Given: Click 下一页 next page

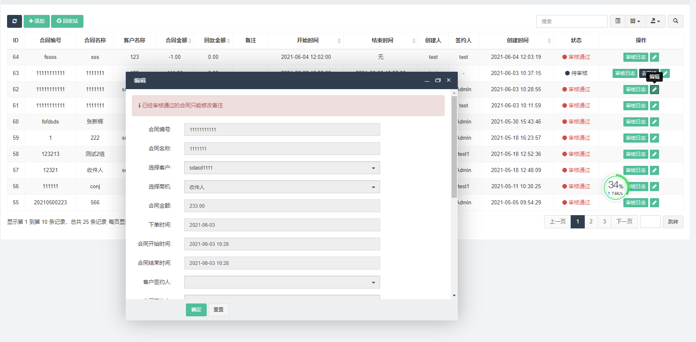Looking at the screenshot, I should (x=624, y=222).
